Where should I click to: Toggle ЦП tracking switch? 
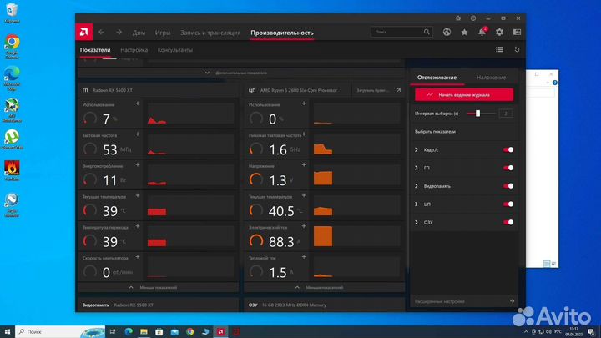[x=508, y=204]
